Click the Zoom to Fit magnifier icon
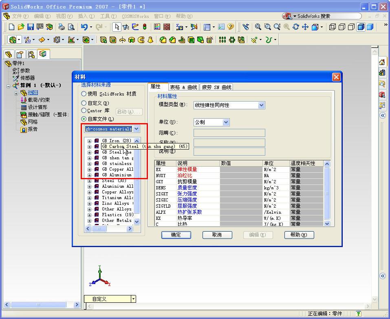The width and height of the screenshot is (390, 319). [258, 27]
